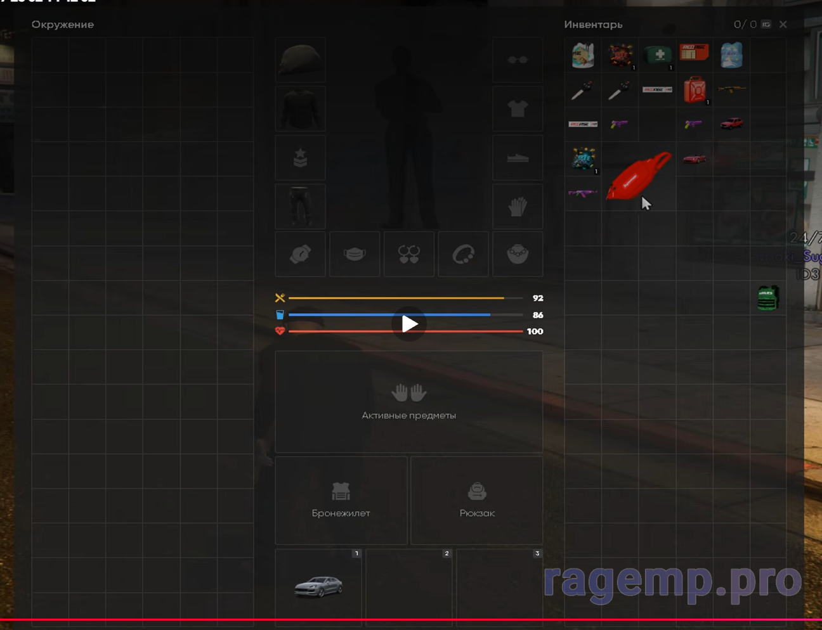Click the silver car in quick slot 1
Screen dimensions: 822x630
pyautogui.click(x=318, y=586)
